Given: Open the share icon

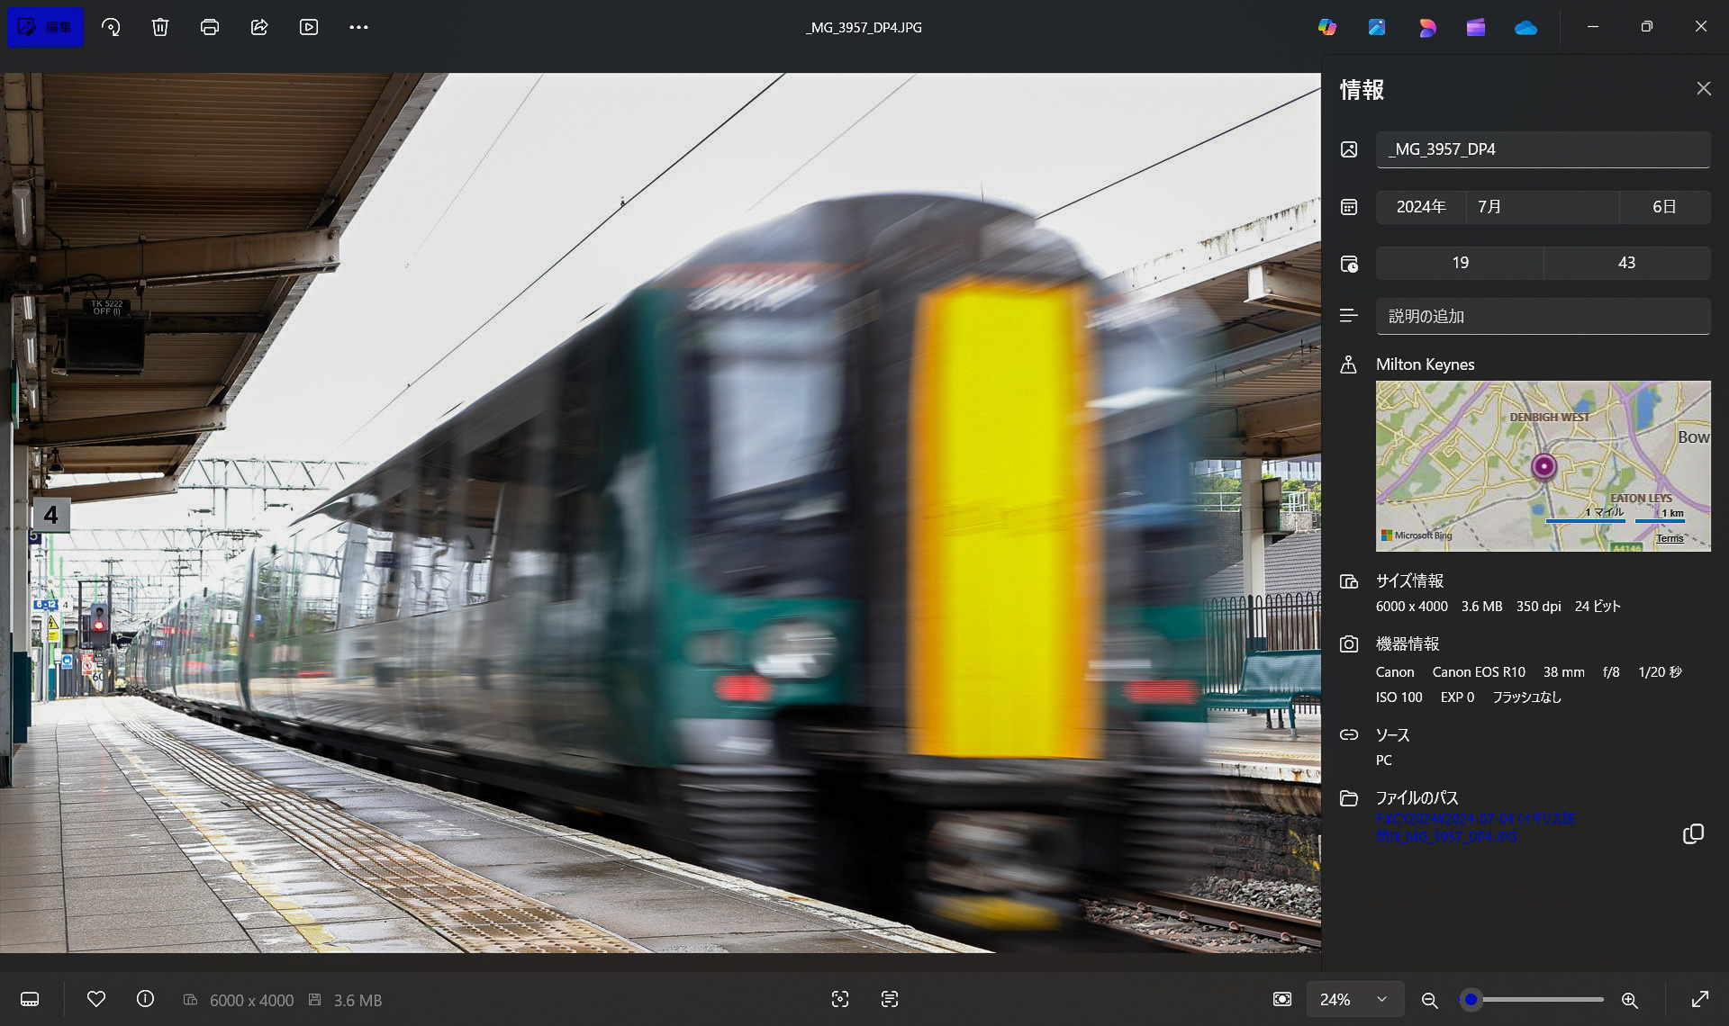Looking at the screenshot, I should (x=259, y=27).
